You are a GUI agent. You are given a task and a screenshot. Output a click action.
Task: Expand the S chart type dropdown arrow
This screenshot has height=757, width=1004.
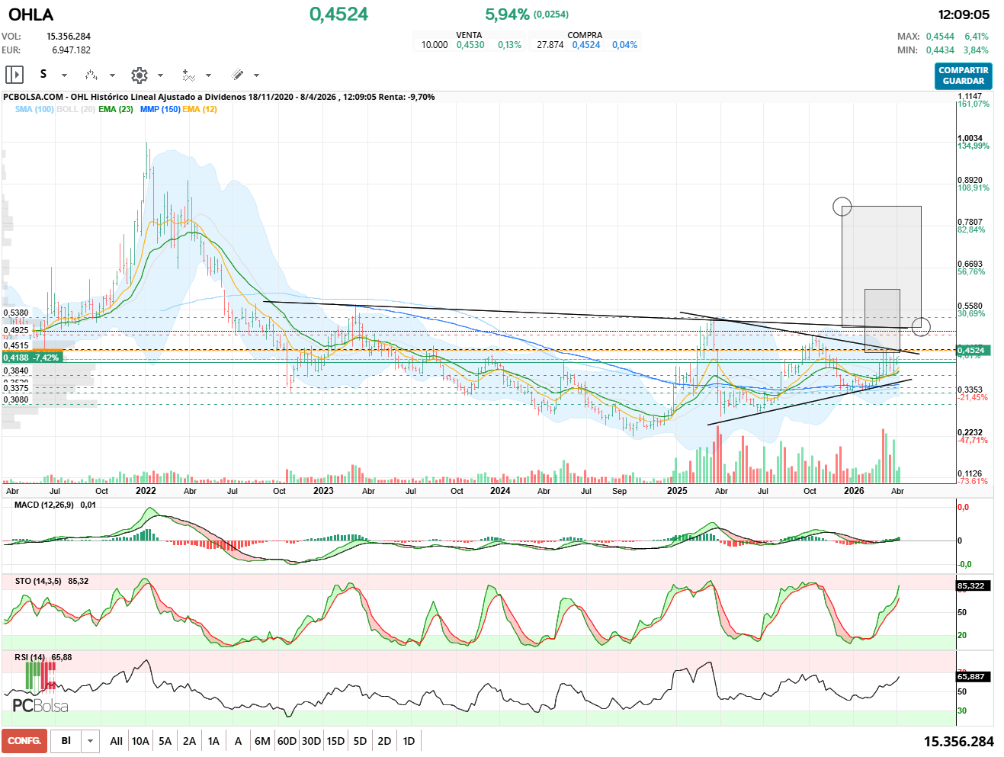tap(64, 75)
